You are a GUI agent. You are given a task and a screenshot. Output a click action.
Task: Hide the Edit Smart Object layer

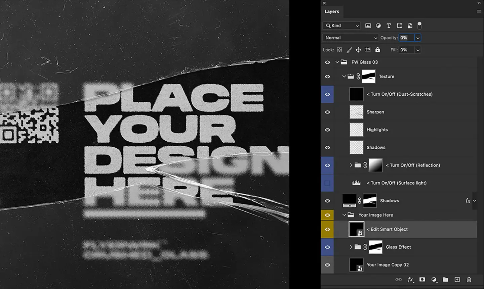[327, 229]
